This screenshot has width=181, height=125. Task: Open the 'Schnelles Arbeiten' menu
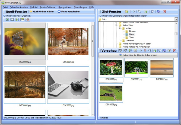[19, 7]
